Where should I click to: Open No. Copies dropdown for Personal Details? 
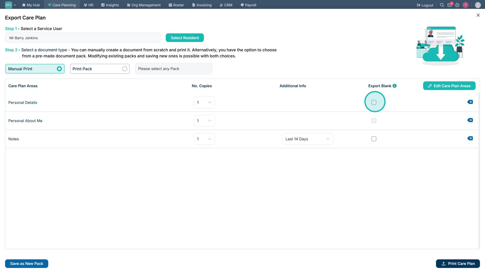(x=204, y=103)
